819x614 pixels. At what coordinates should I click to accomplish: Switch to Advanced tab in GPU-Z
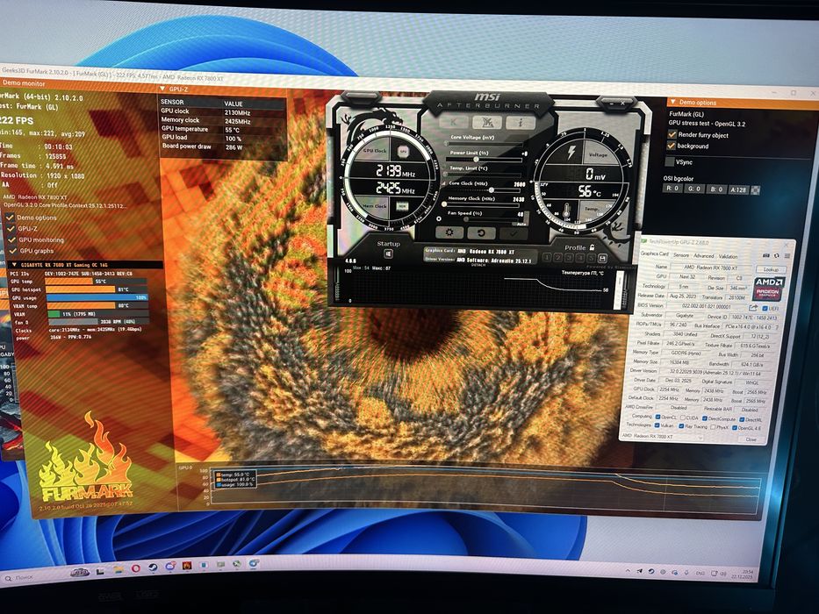(x=703, y=256)
